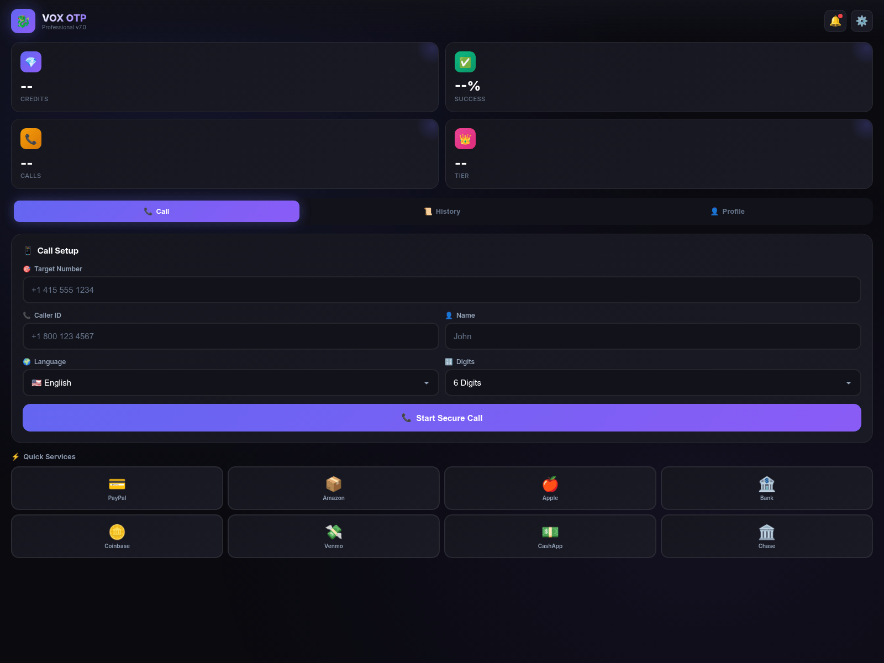Click the "Target Number" field label
884x663 pixels.
tap(58, 269)
